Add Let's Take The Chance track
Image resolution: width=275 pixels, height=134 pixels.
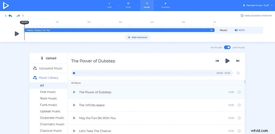239,131
